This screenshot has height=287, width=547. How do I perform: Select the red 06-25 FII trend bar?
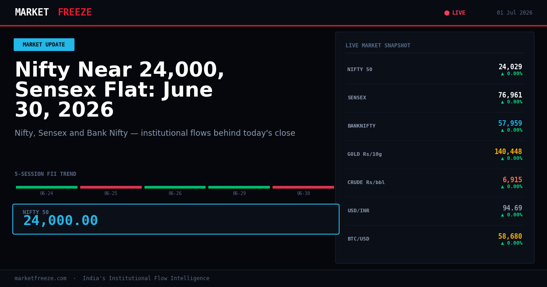[111, 187]
